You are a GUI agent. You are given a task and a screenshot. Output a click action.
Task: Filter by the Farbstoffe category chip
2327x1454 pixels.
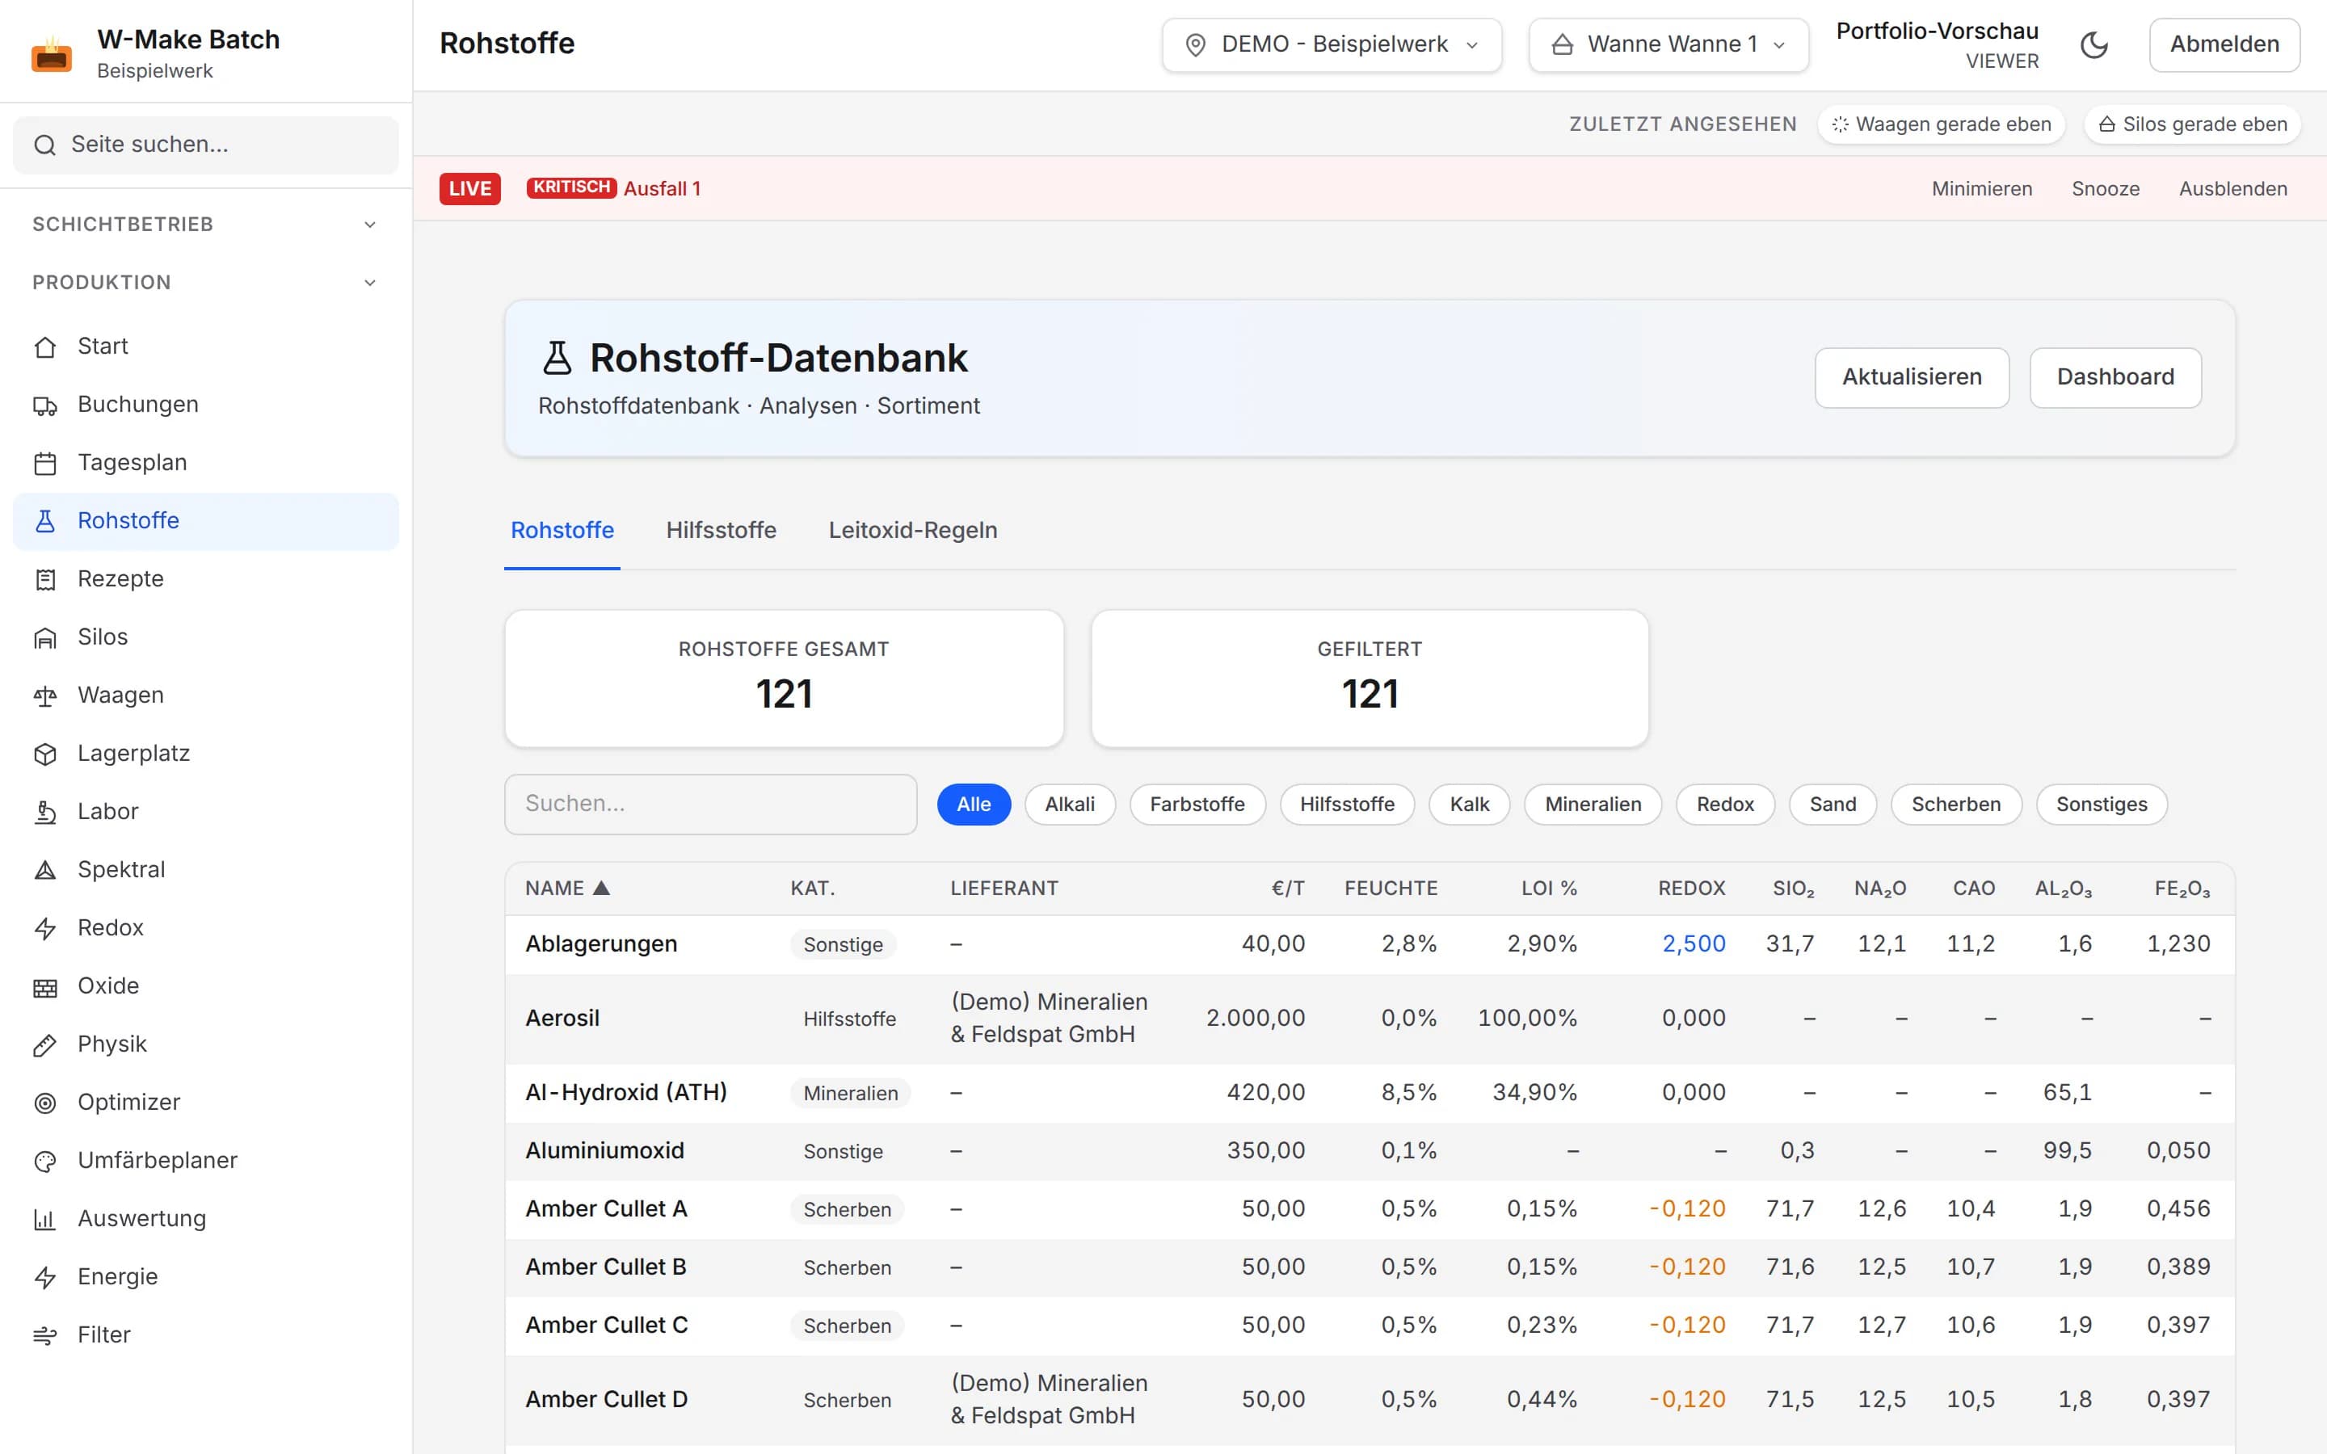pyautogui.click(x=1197, y=804)
